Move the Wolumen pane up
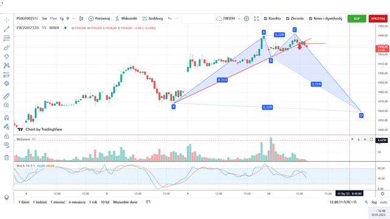The image size is (390, 219). [352, 139]
